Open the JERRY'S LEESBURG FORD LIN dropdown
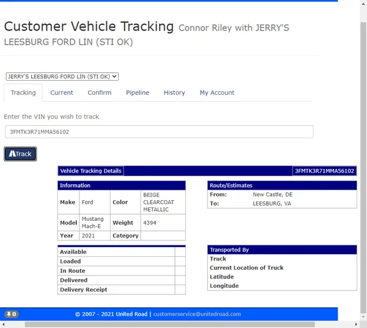The height and width of the screenshot is (328, 367). click(62, 76)
